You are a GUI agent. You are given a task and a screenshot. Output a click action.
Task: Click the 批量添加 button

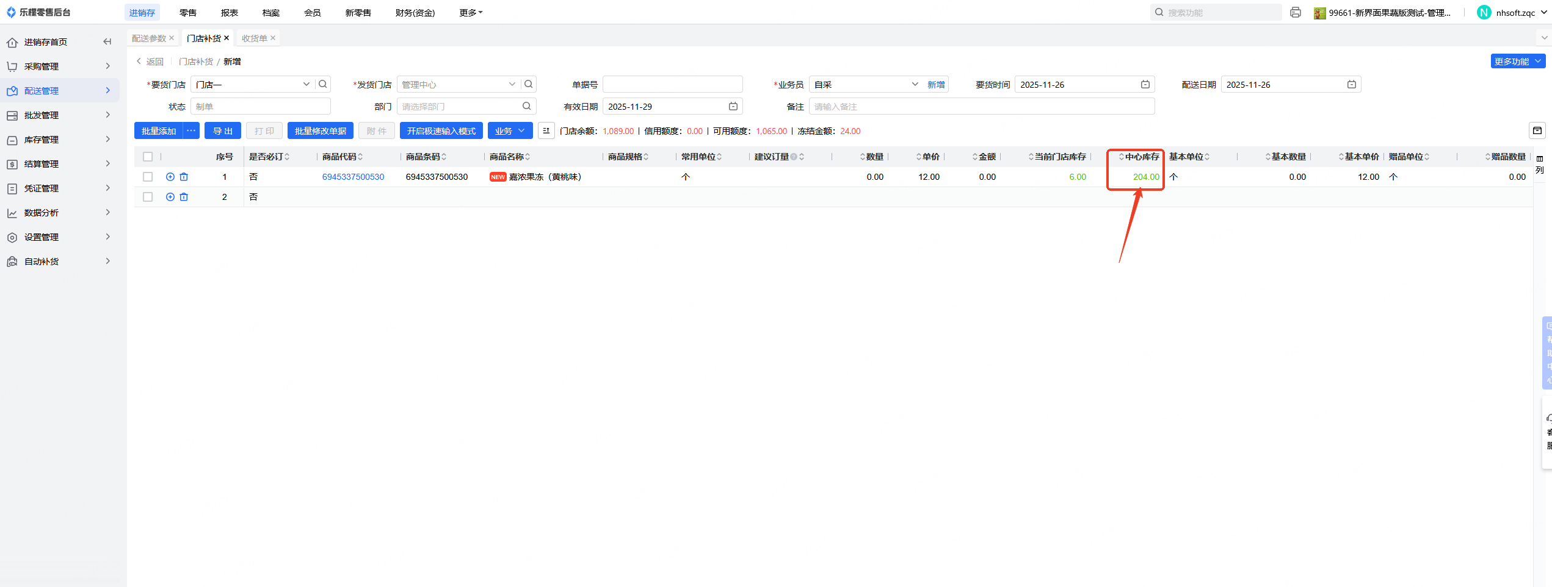159,130
